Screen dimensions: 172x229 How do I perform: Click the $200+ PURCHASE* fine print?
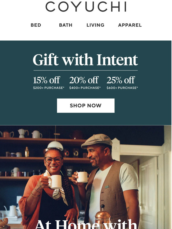point(49,88)
